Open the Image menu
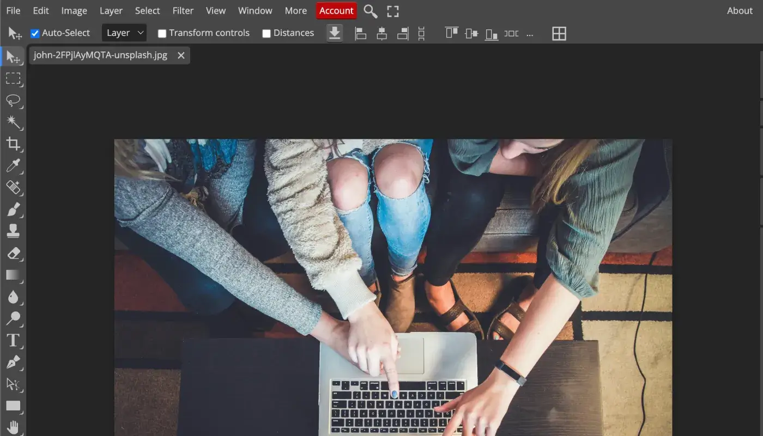Viewport: 763px width, 436px height. coord(74,10)
